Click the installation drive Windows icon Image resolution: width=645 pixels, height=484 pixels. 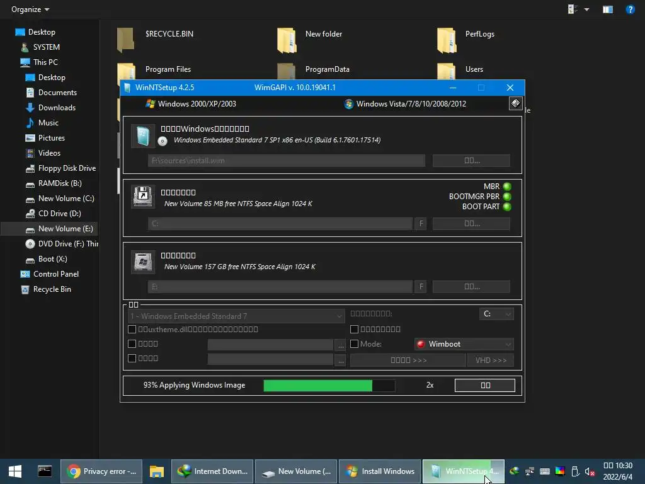pos(143,262)
